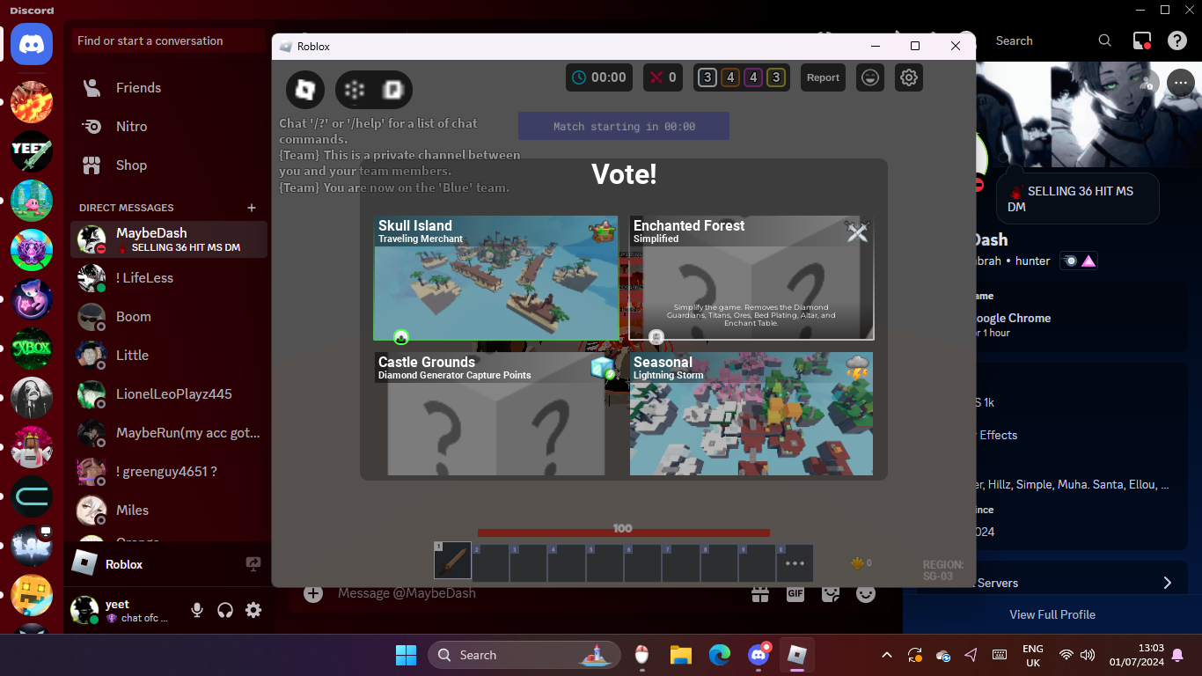Open the sticker picker
This screenshot has width=1202, height=676.
[831, 593]
